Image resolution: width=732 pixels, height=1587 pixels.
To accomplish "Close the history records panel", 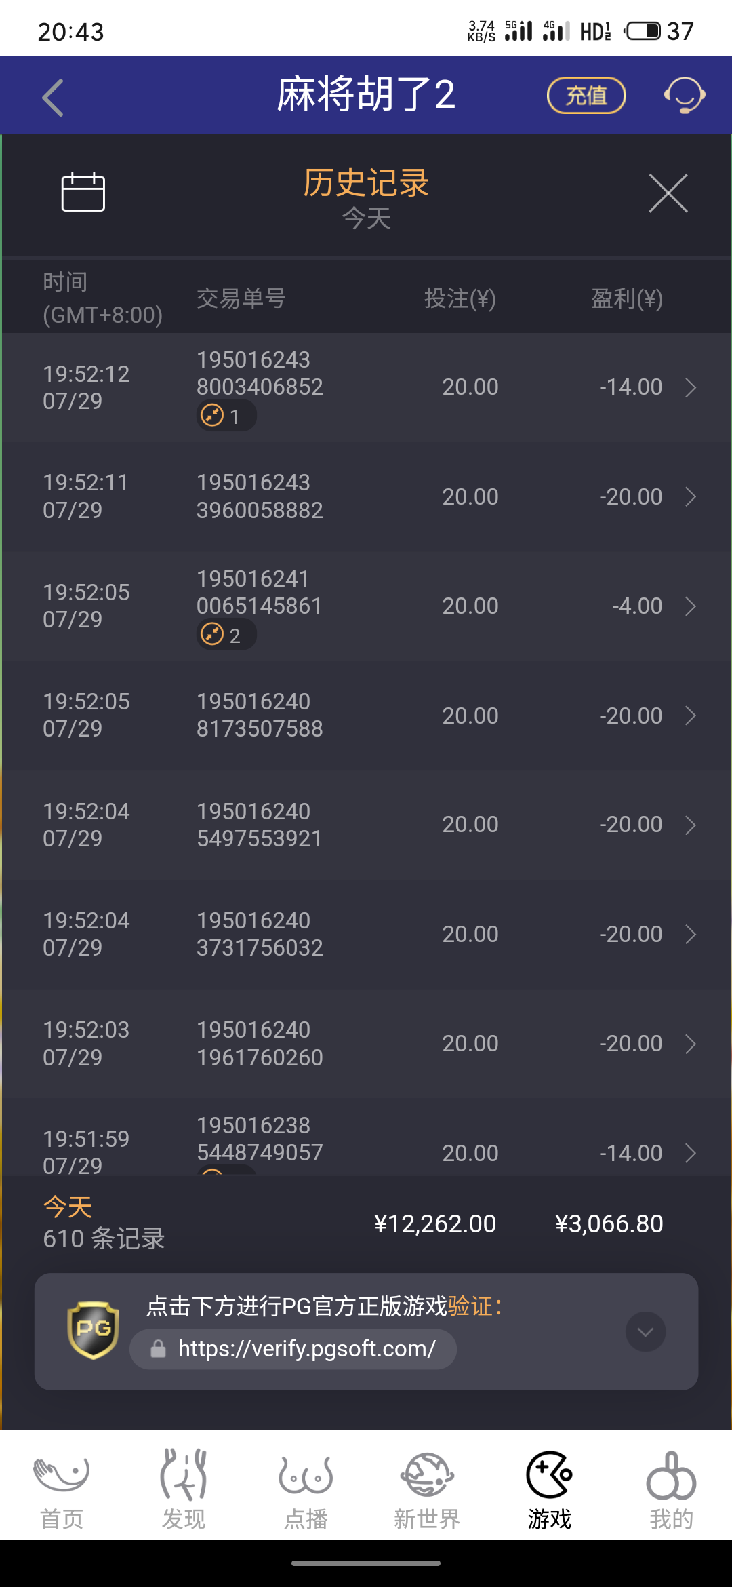I will (668, 193).
